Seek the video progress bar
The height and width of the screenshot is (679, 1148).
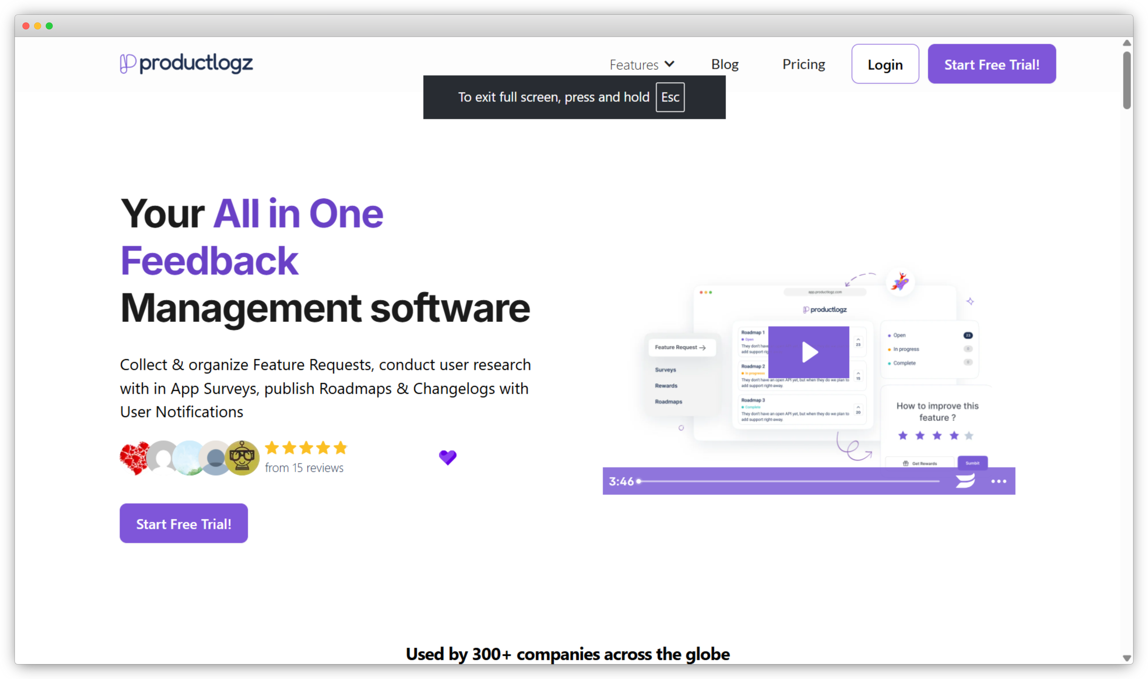coord(788,481)
